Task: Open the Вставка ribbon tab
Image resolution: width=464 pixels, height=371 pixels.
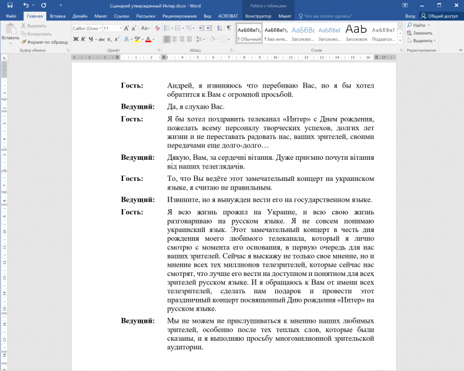Action: (58, 16)
